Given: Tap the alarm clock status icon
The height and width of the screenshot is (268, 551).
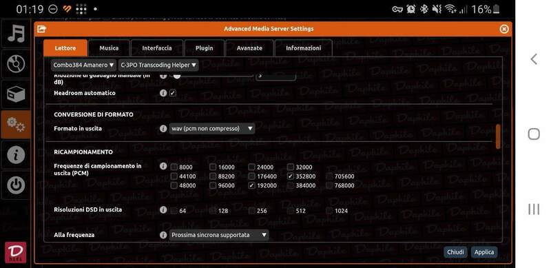Looking at the screenshot, I should click(x=410, y=9).
